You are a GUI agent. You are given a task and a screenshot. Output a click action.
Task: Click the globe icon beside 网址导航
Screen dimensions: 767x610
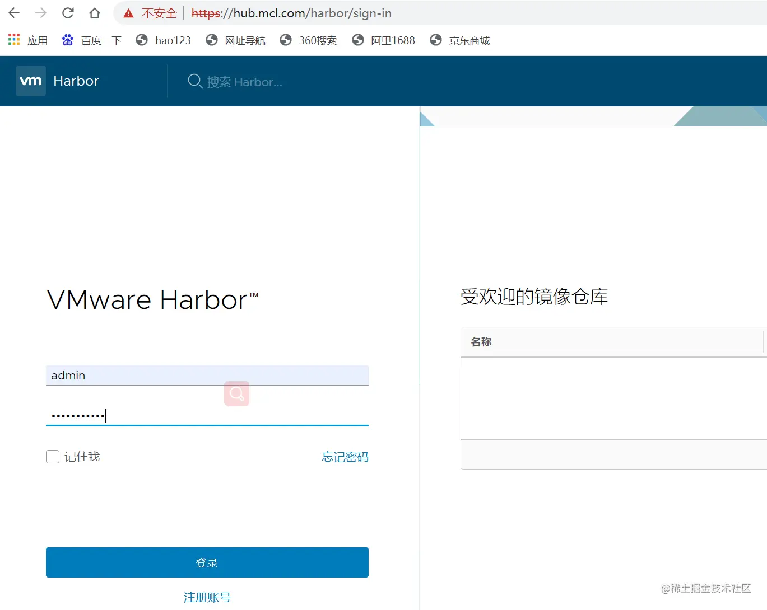212,40
